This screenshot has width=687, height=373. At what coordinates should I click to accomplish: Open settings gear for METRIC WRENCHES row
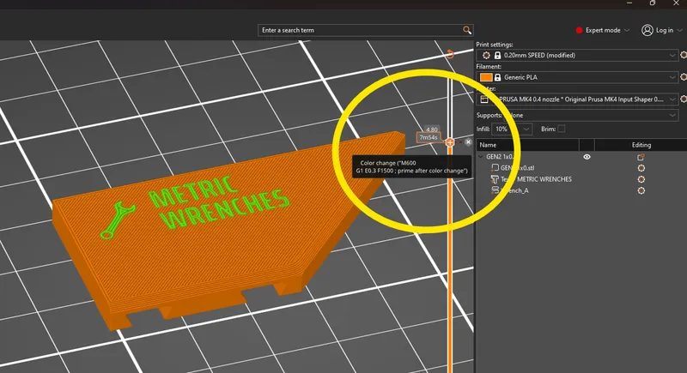pyautogui.click(x=641, y=179)
